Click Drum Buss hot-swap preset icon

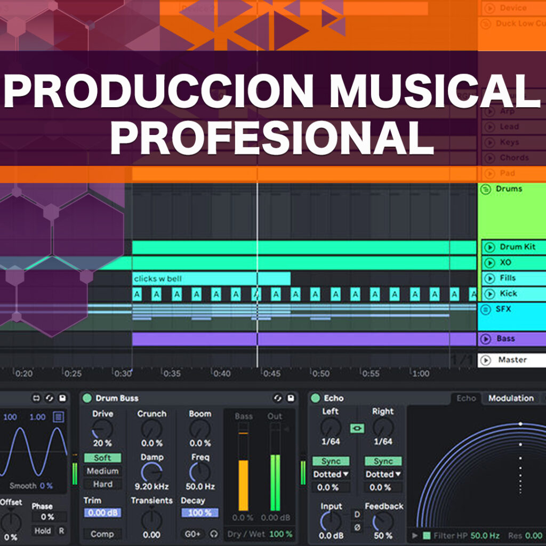point(277,398)
